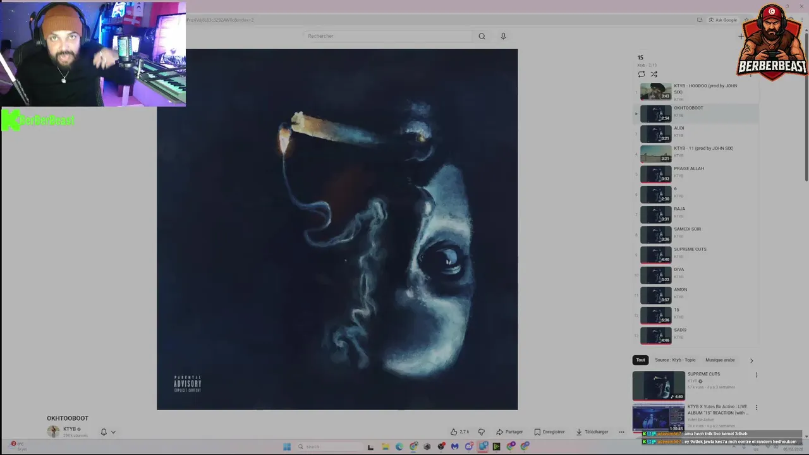This screenshot has width=809, height=455.
Task: Open Discord from the taskbar
Action: tap(469, 447)
